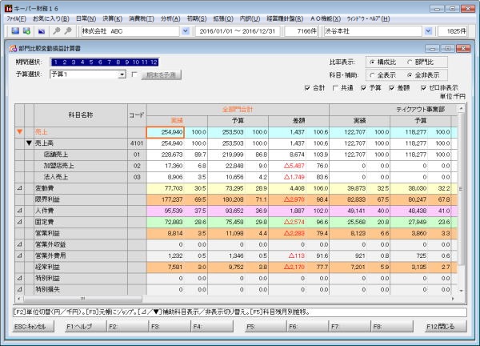Open the department dropdown arrow next to 渋谷本社

click(x=429, y=31)
